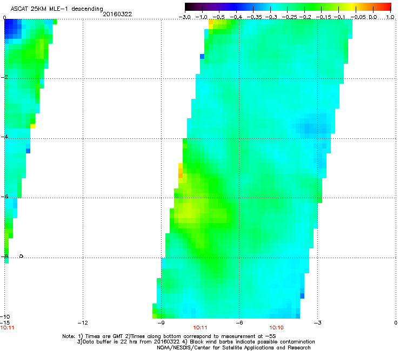This screenshot has width=400, height=351.
Task: Click the date label 20160322
Action: tap(117, 14)
